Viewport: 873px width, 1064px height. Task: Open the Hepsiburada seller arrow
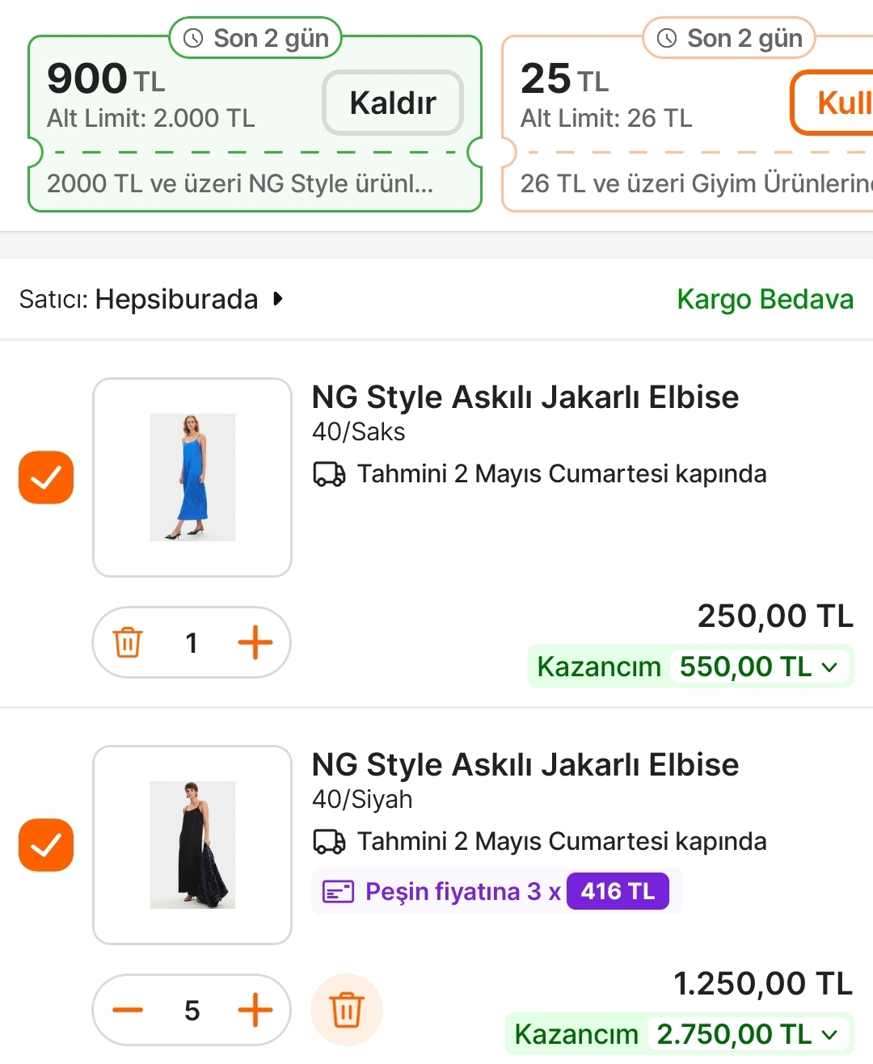[x=278, y=299]
